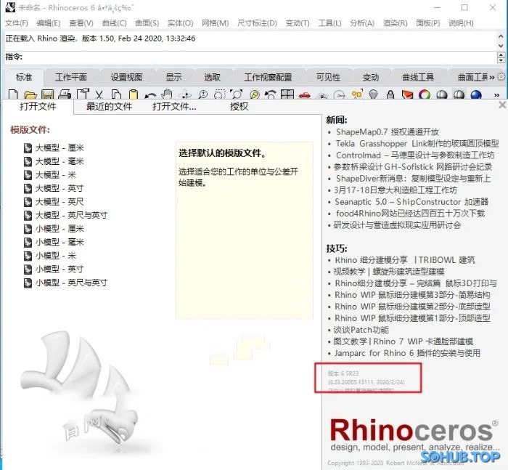Select the Pan hand tool icon
508x470 pixels.
167,94
